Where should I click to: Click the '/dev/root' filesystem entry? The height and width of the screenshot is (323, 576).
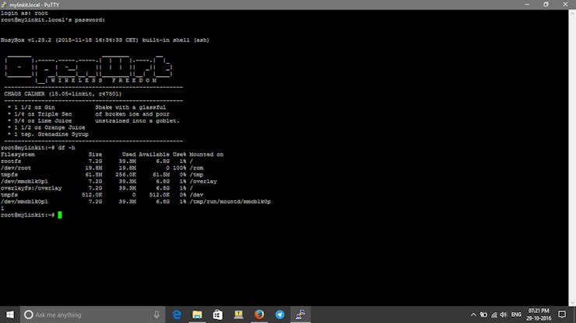click(x=16, y=168)
